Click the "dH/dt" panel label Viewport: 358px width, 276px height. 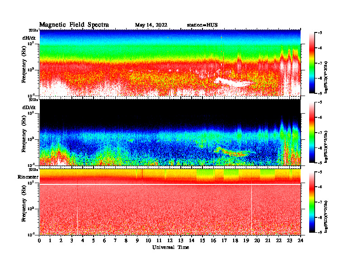pos(29,38)
